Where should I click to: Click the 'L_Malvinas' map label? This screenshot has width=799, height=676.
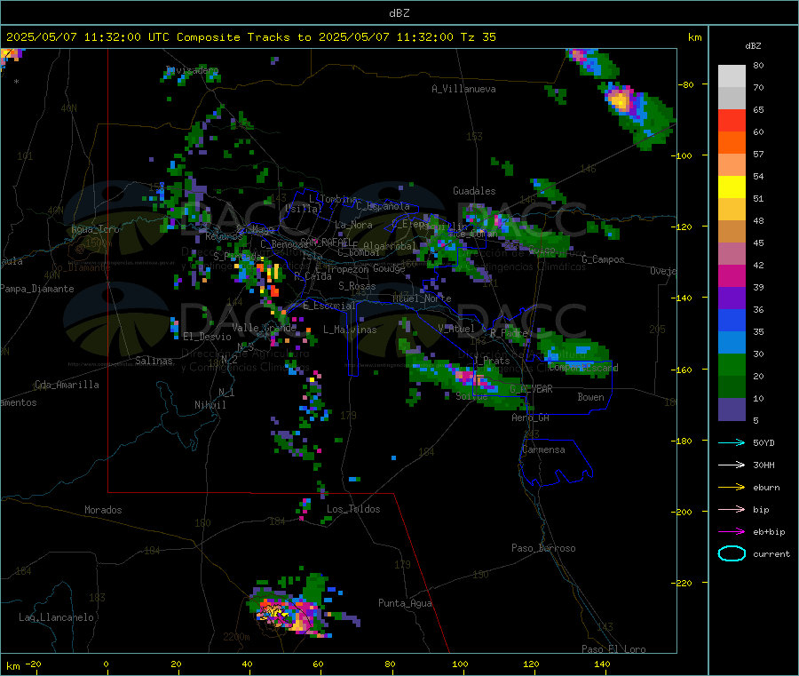point(350,330)
